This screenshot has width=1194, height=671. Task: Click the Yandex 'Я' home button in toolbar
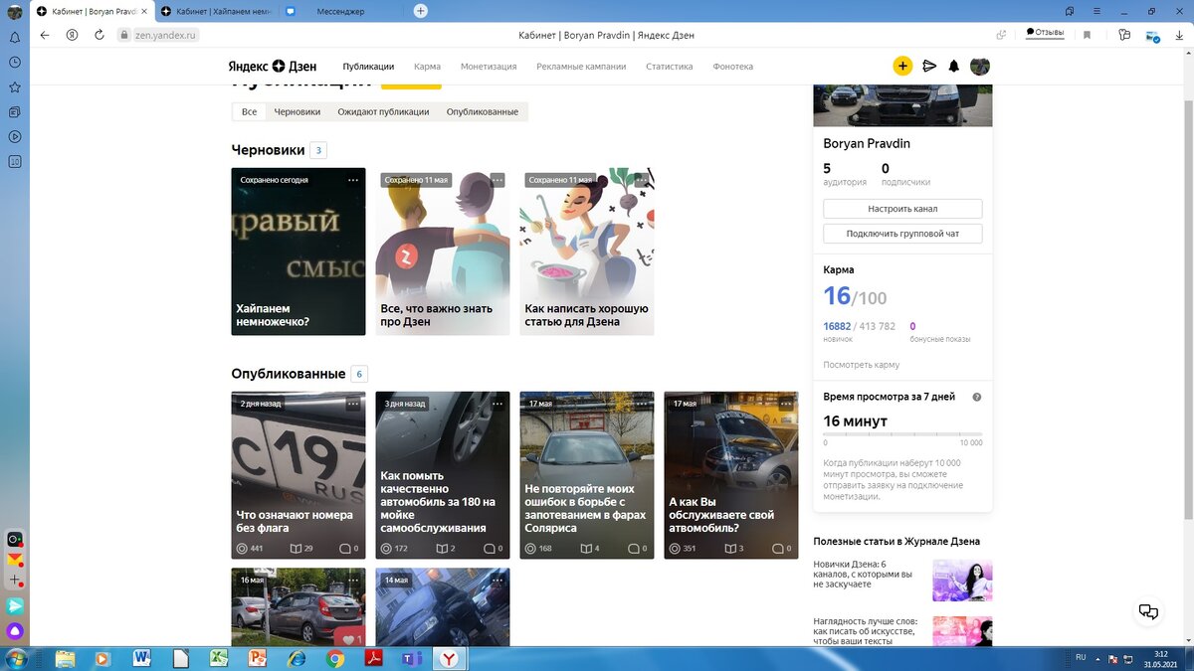pyautogui.click(x=73, y=35)
